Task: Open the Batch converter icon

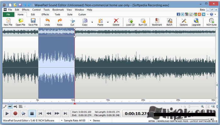Action: point(169,22)
